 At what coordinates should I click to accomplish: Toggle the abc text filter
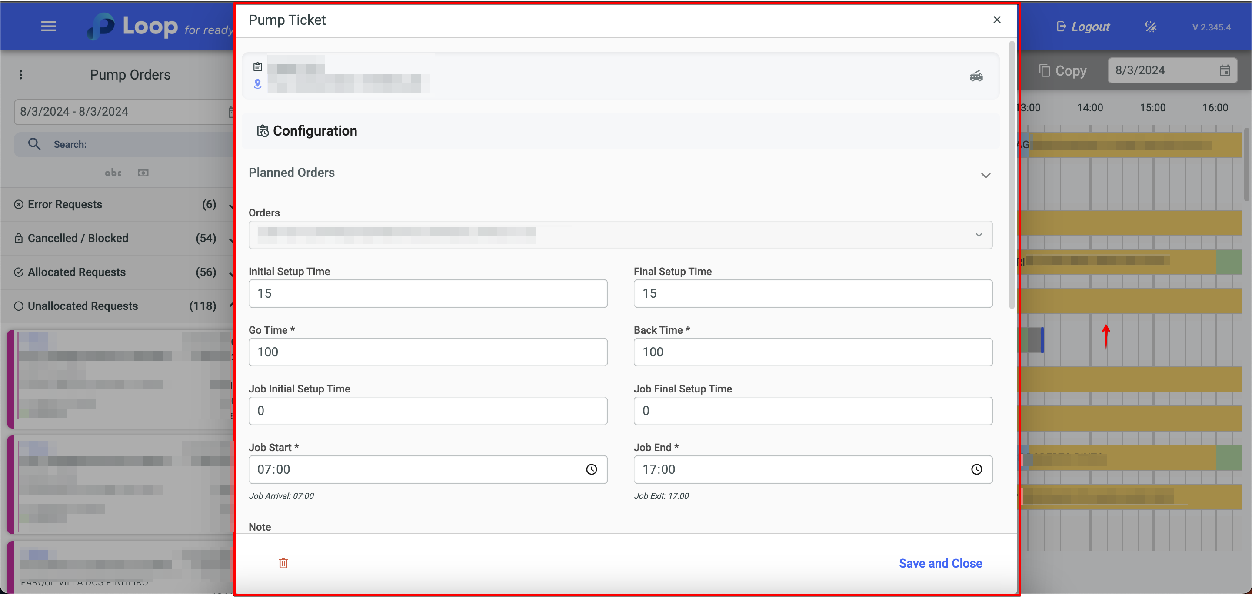tap(113, 173)
